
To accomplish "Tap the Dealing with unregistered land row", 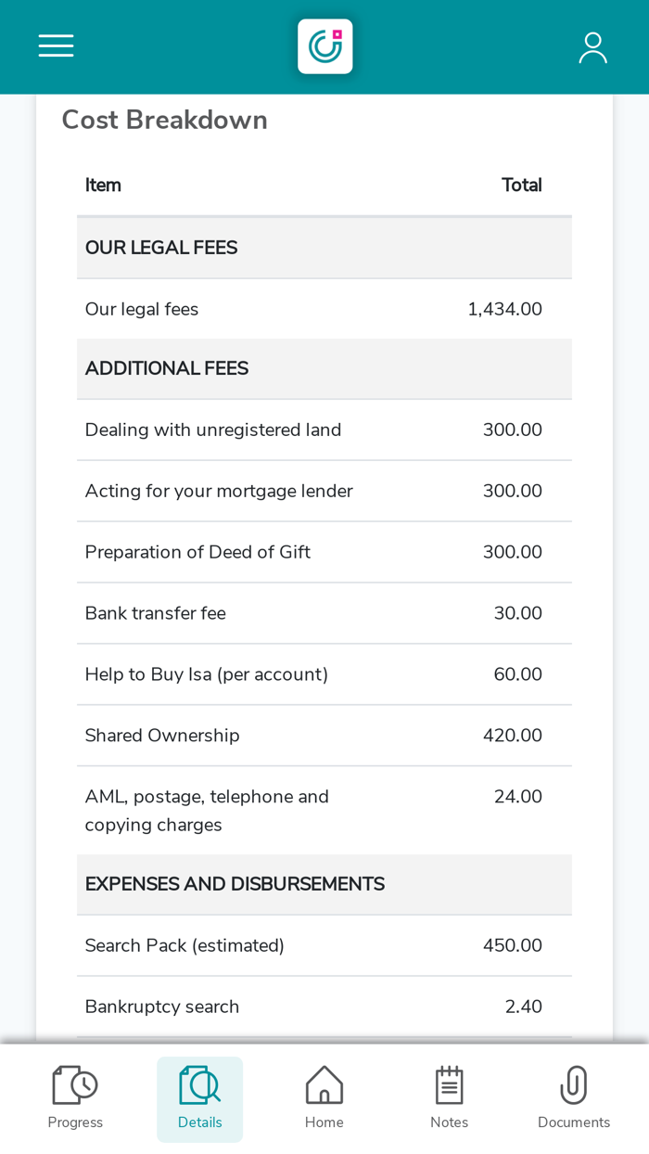I will pyautogui.click(x=324, y=430).
